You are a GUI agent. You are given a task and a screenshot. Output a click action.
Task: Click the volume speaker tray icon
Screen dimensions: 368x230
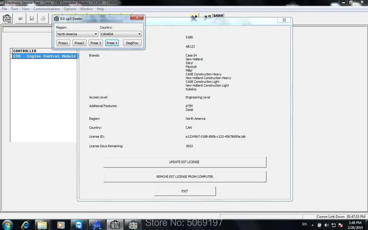coord(326,225)
